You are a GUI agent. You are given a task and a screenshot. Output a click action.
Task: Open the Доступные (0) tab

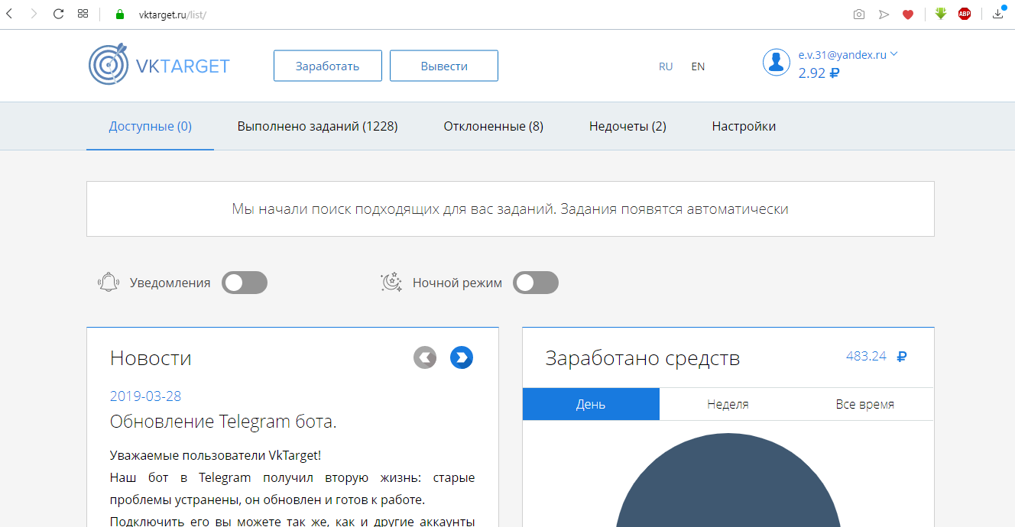[151, 126]
